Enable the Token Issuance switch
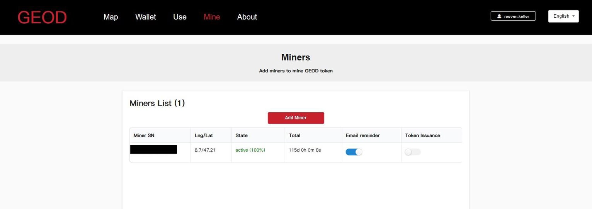 [x=412, y=152]
